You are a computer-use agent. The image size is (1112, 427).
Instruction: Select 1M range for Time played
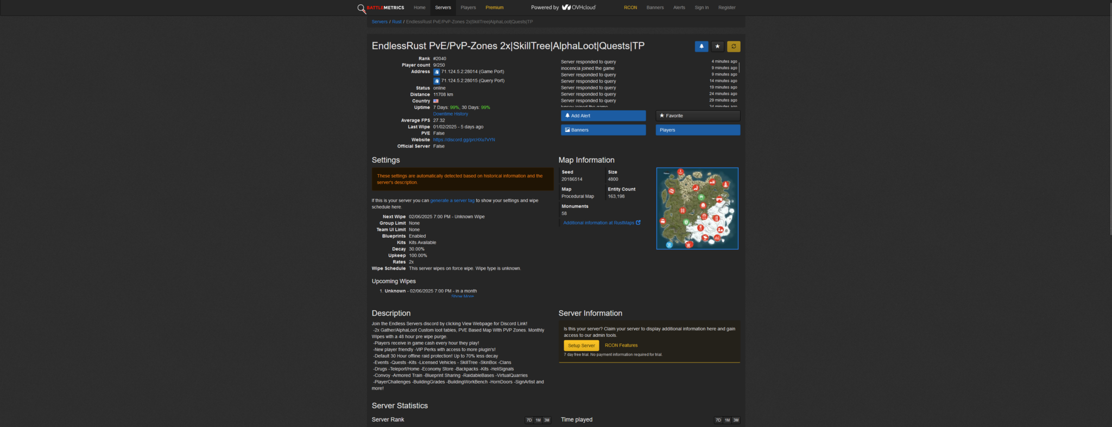tap(727, 420)
